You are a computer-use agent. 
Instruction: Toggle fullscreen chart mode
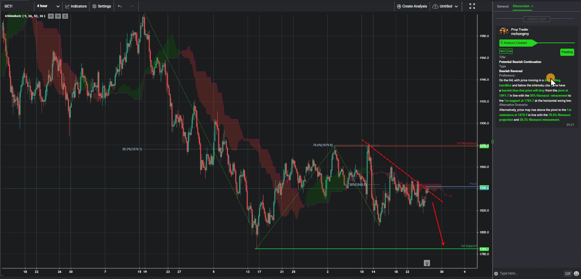[472, 6]
